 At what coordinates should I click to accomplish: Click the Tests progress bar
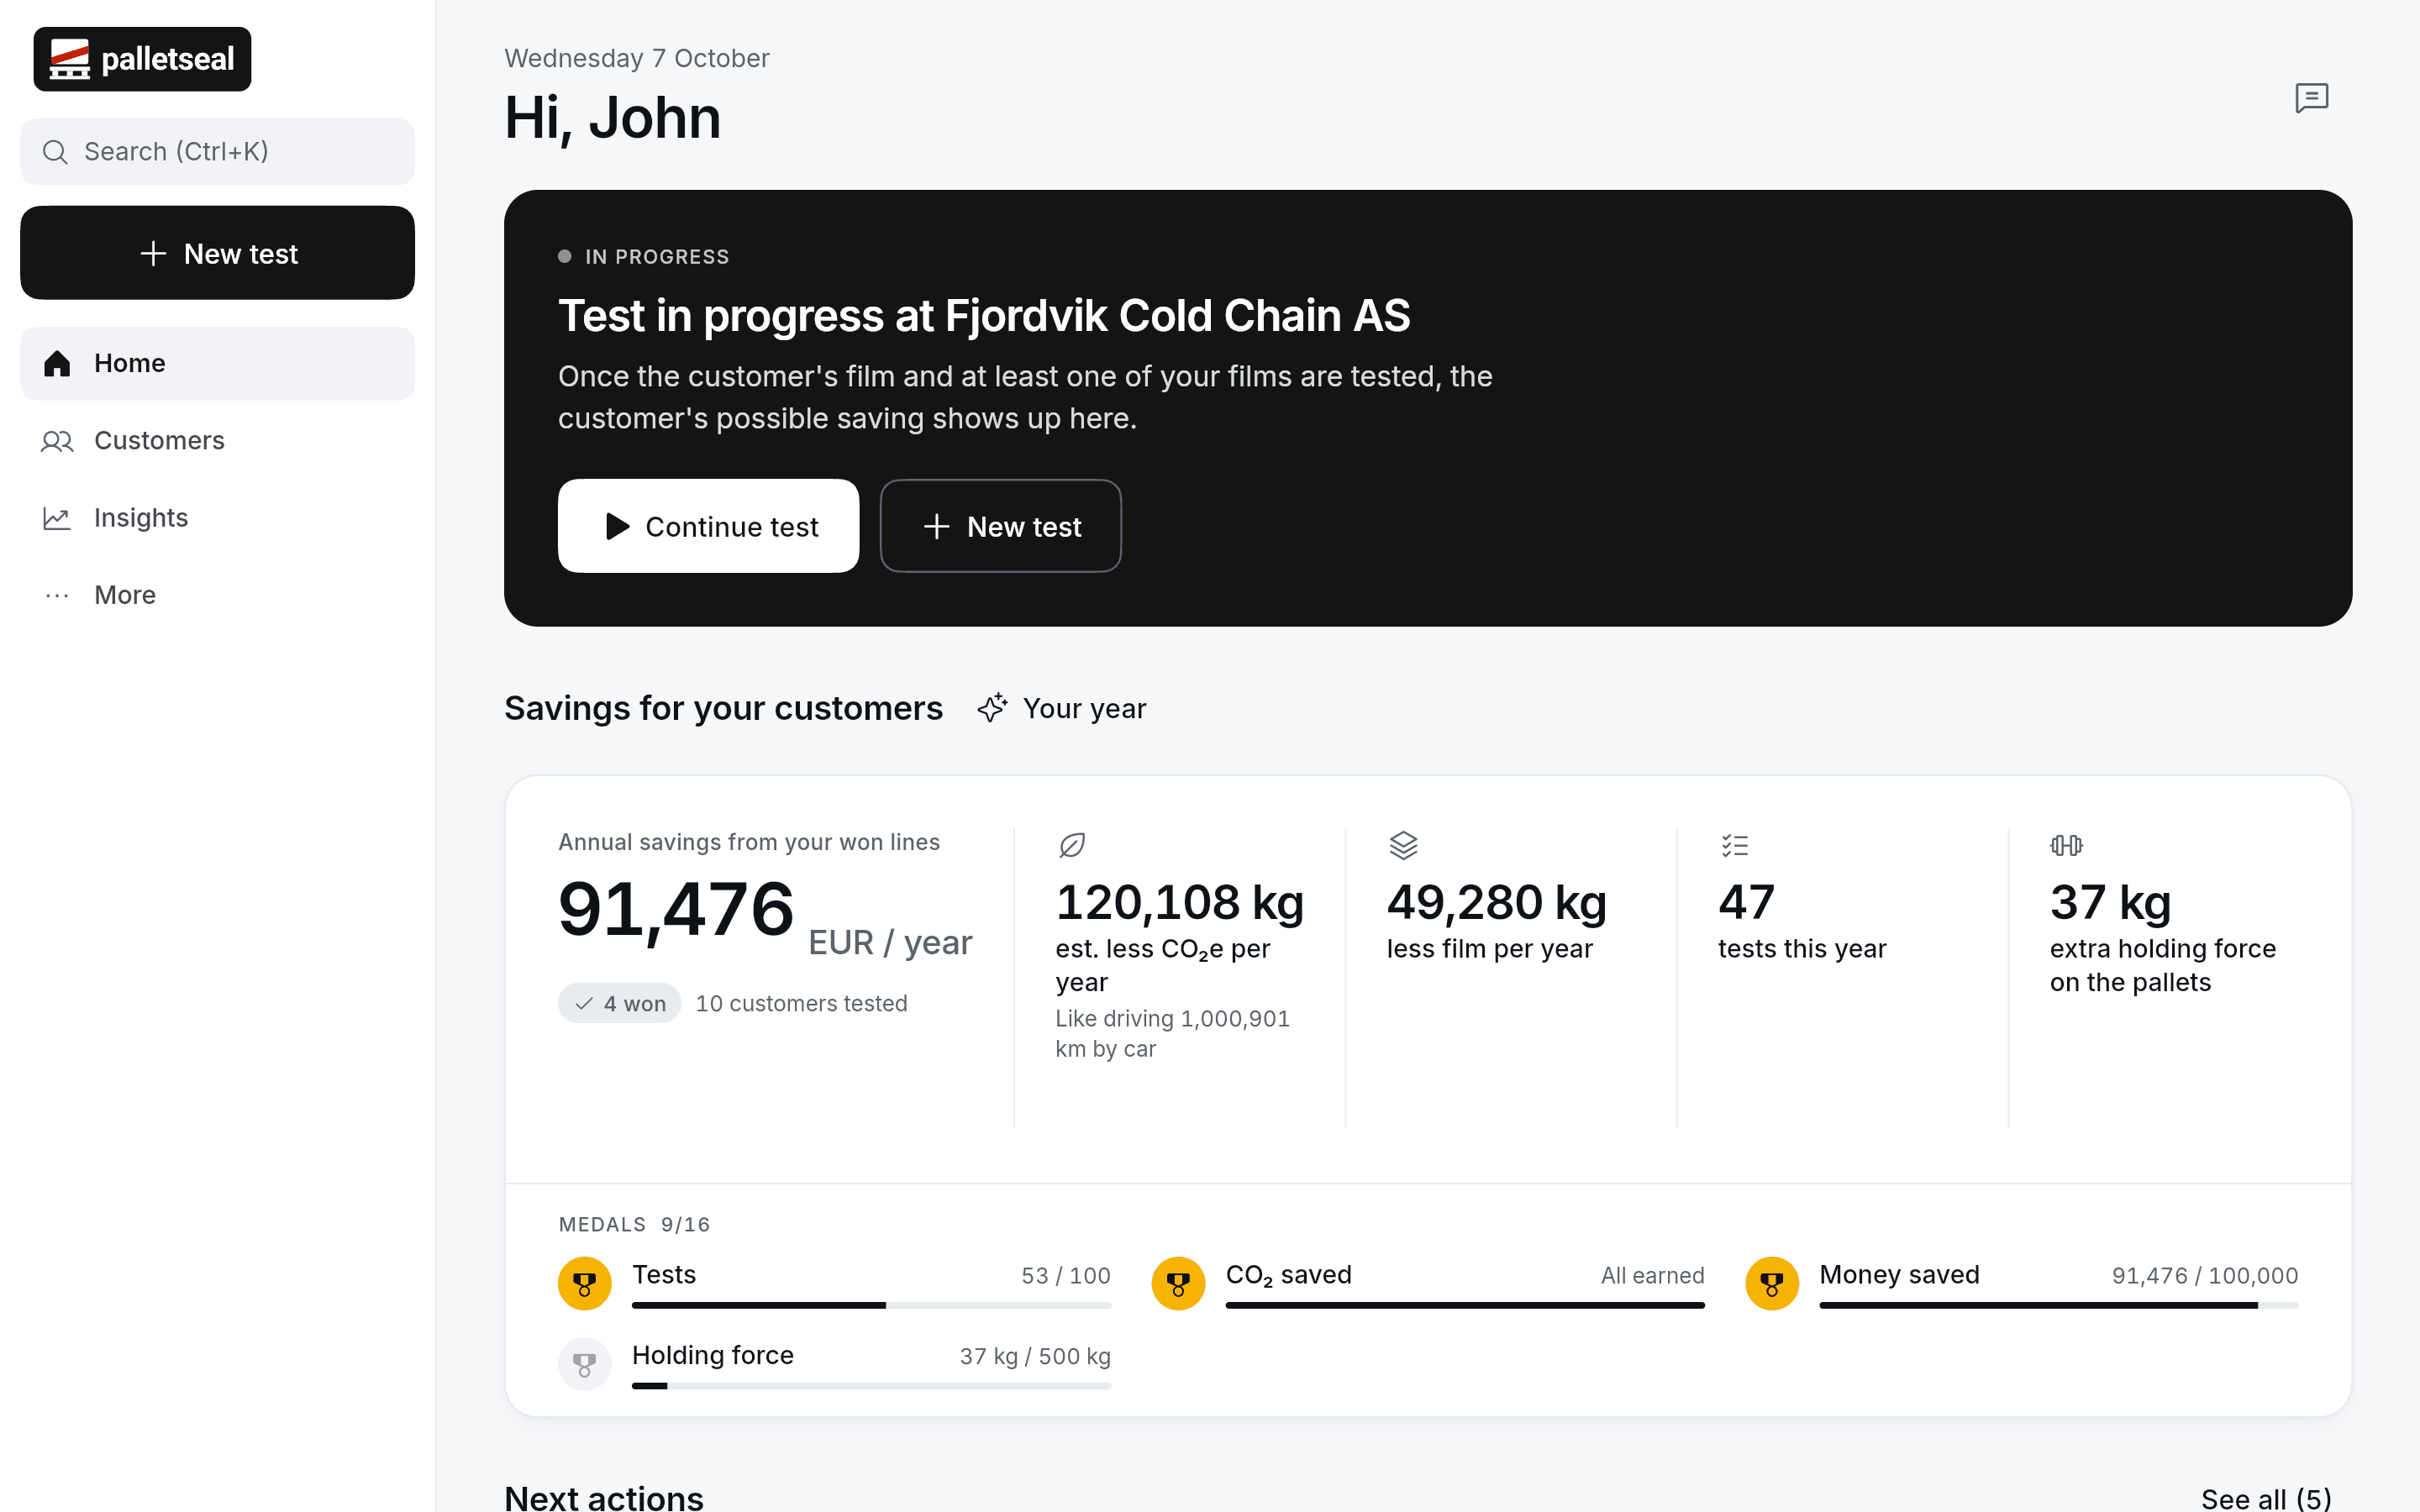871,1305
